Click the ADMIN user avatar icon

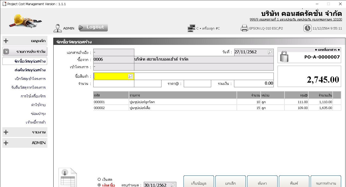click(58, 28)
